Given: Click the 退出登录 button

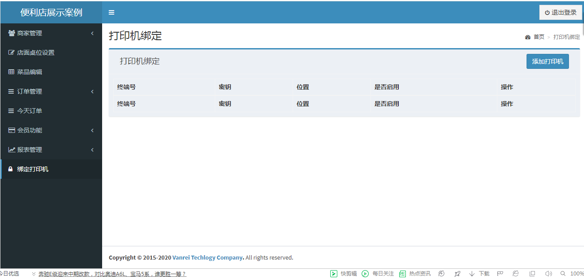Looking at the screenshot, I should click(x=561, y=12).
